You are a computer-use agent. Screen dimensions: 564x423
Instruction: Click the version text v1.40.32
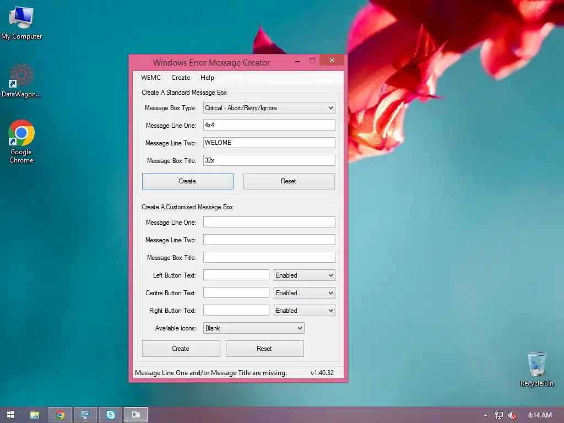click(322, 373)
